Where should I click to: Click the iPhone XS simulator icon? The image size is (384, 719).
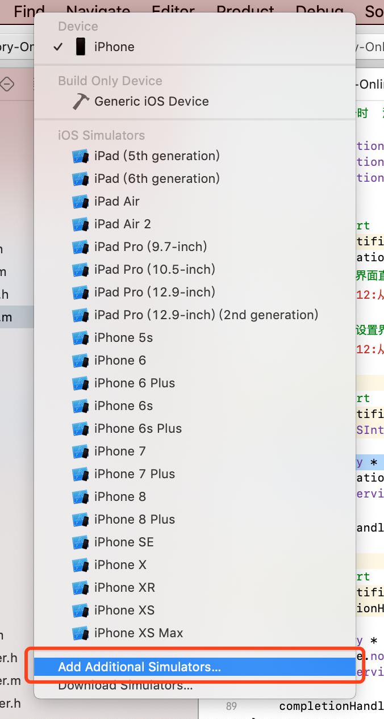click(x=80, y=611)
